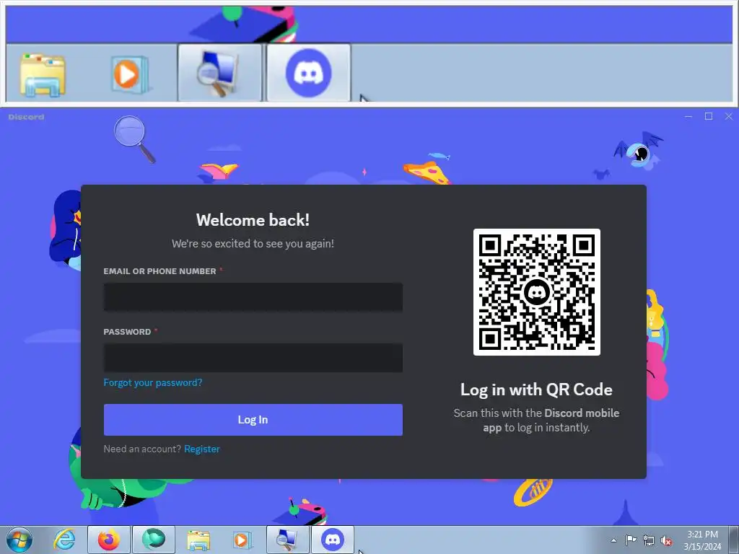739x554 pixels.
Task: Click the floating Magnifier glass icon
Action: [134, 139]
